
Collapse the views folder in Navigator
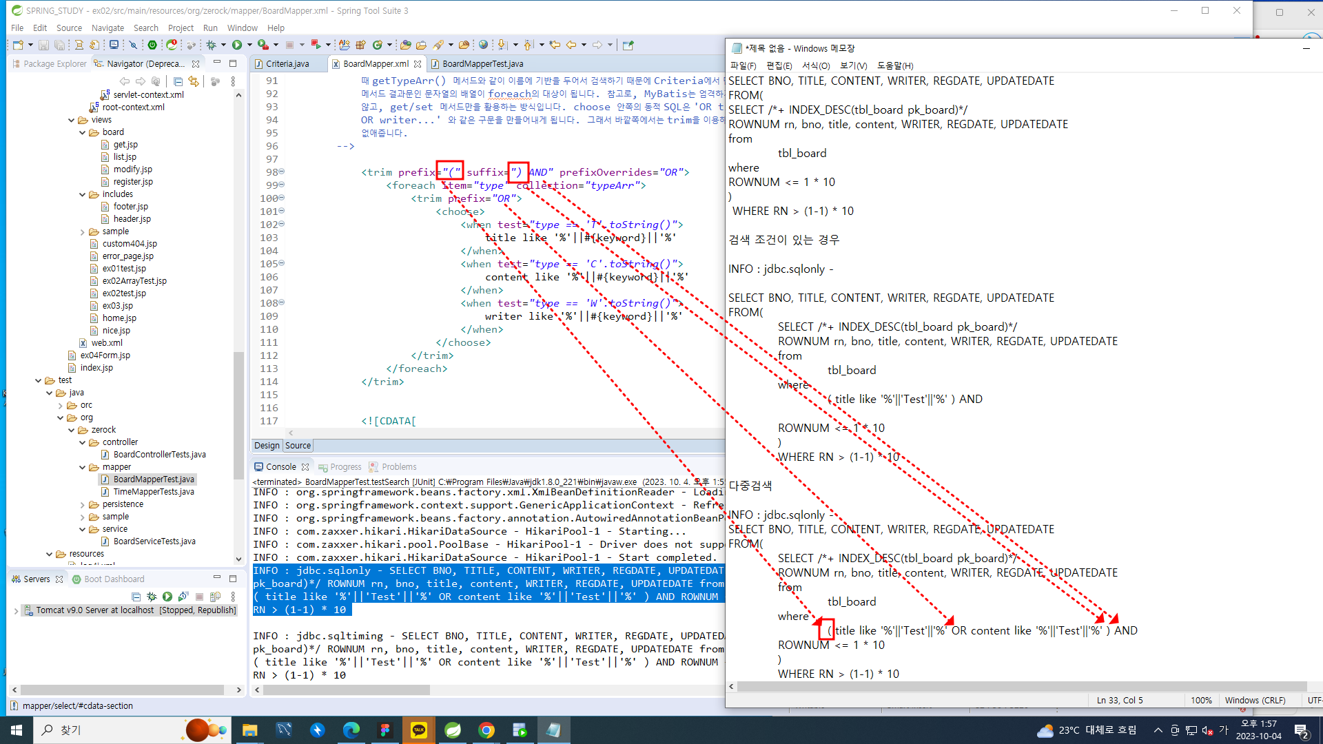(x=72, y=120)
